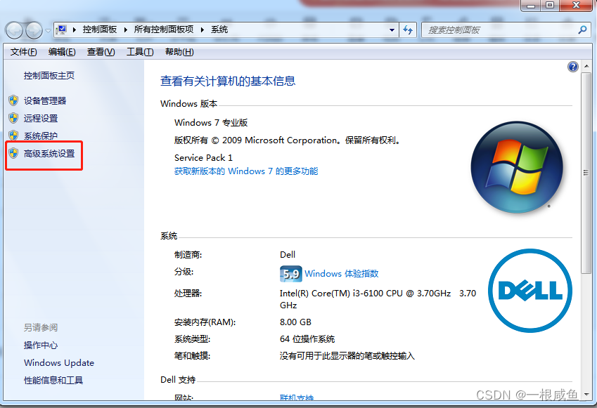Open 远程设置 link

(x=41, y=118)
